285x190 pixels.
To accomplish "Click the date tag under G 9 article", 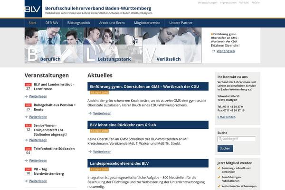I will (99, 131).
